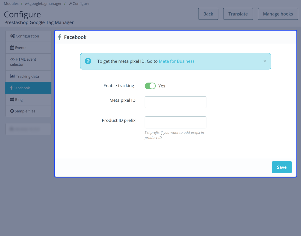This screenshot has width=301, height=236.
Task: Open the Events sidebar tab
Action: [28, 48]
